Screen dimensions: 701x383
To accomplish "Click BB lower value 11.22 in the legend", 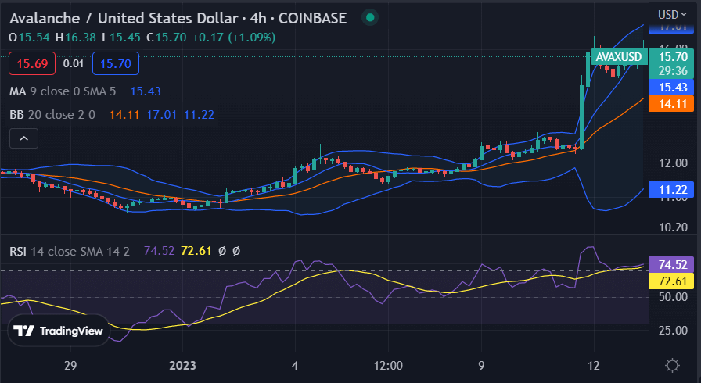I will [199, 115].
